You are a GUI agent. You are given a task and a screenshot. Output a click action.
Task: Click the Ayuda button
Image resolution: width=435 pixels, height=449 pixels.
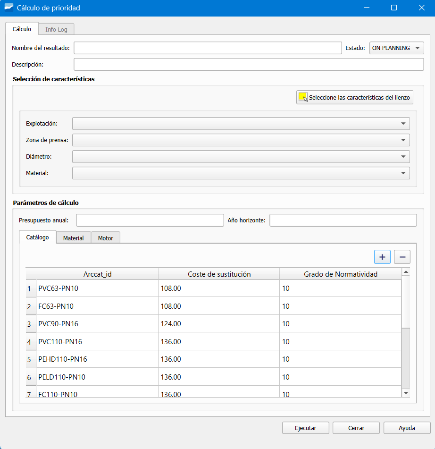tap(406, 428)
